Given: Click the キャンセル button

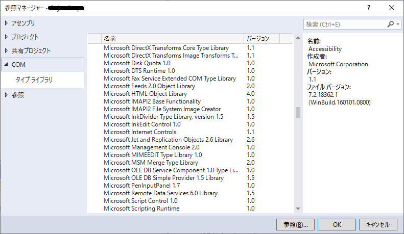Looking at the screenshot, I should 378,225.
